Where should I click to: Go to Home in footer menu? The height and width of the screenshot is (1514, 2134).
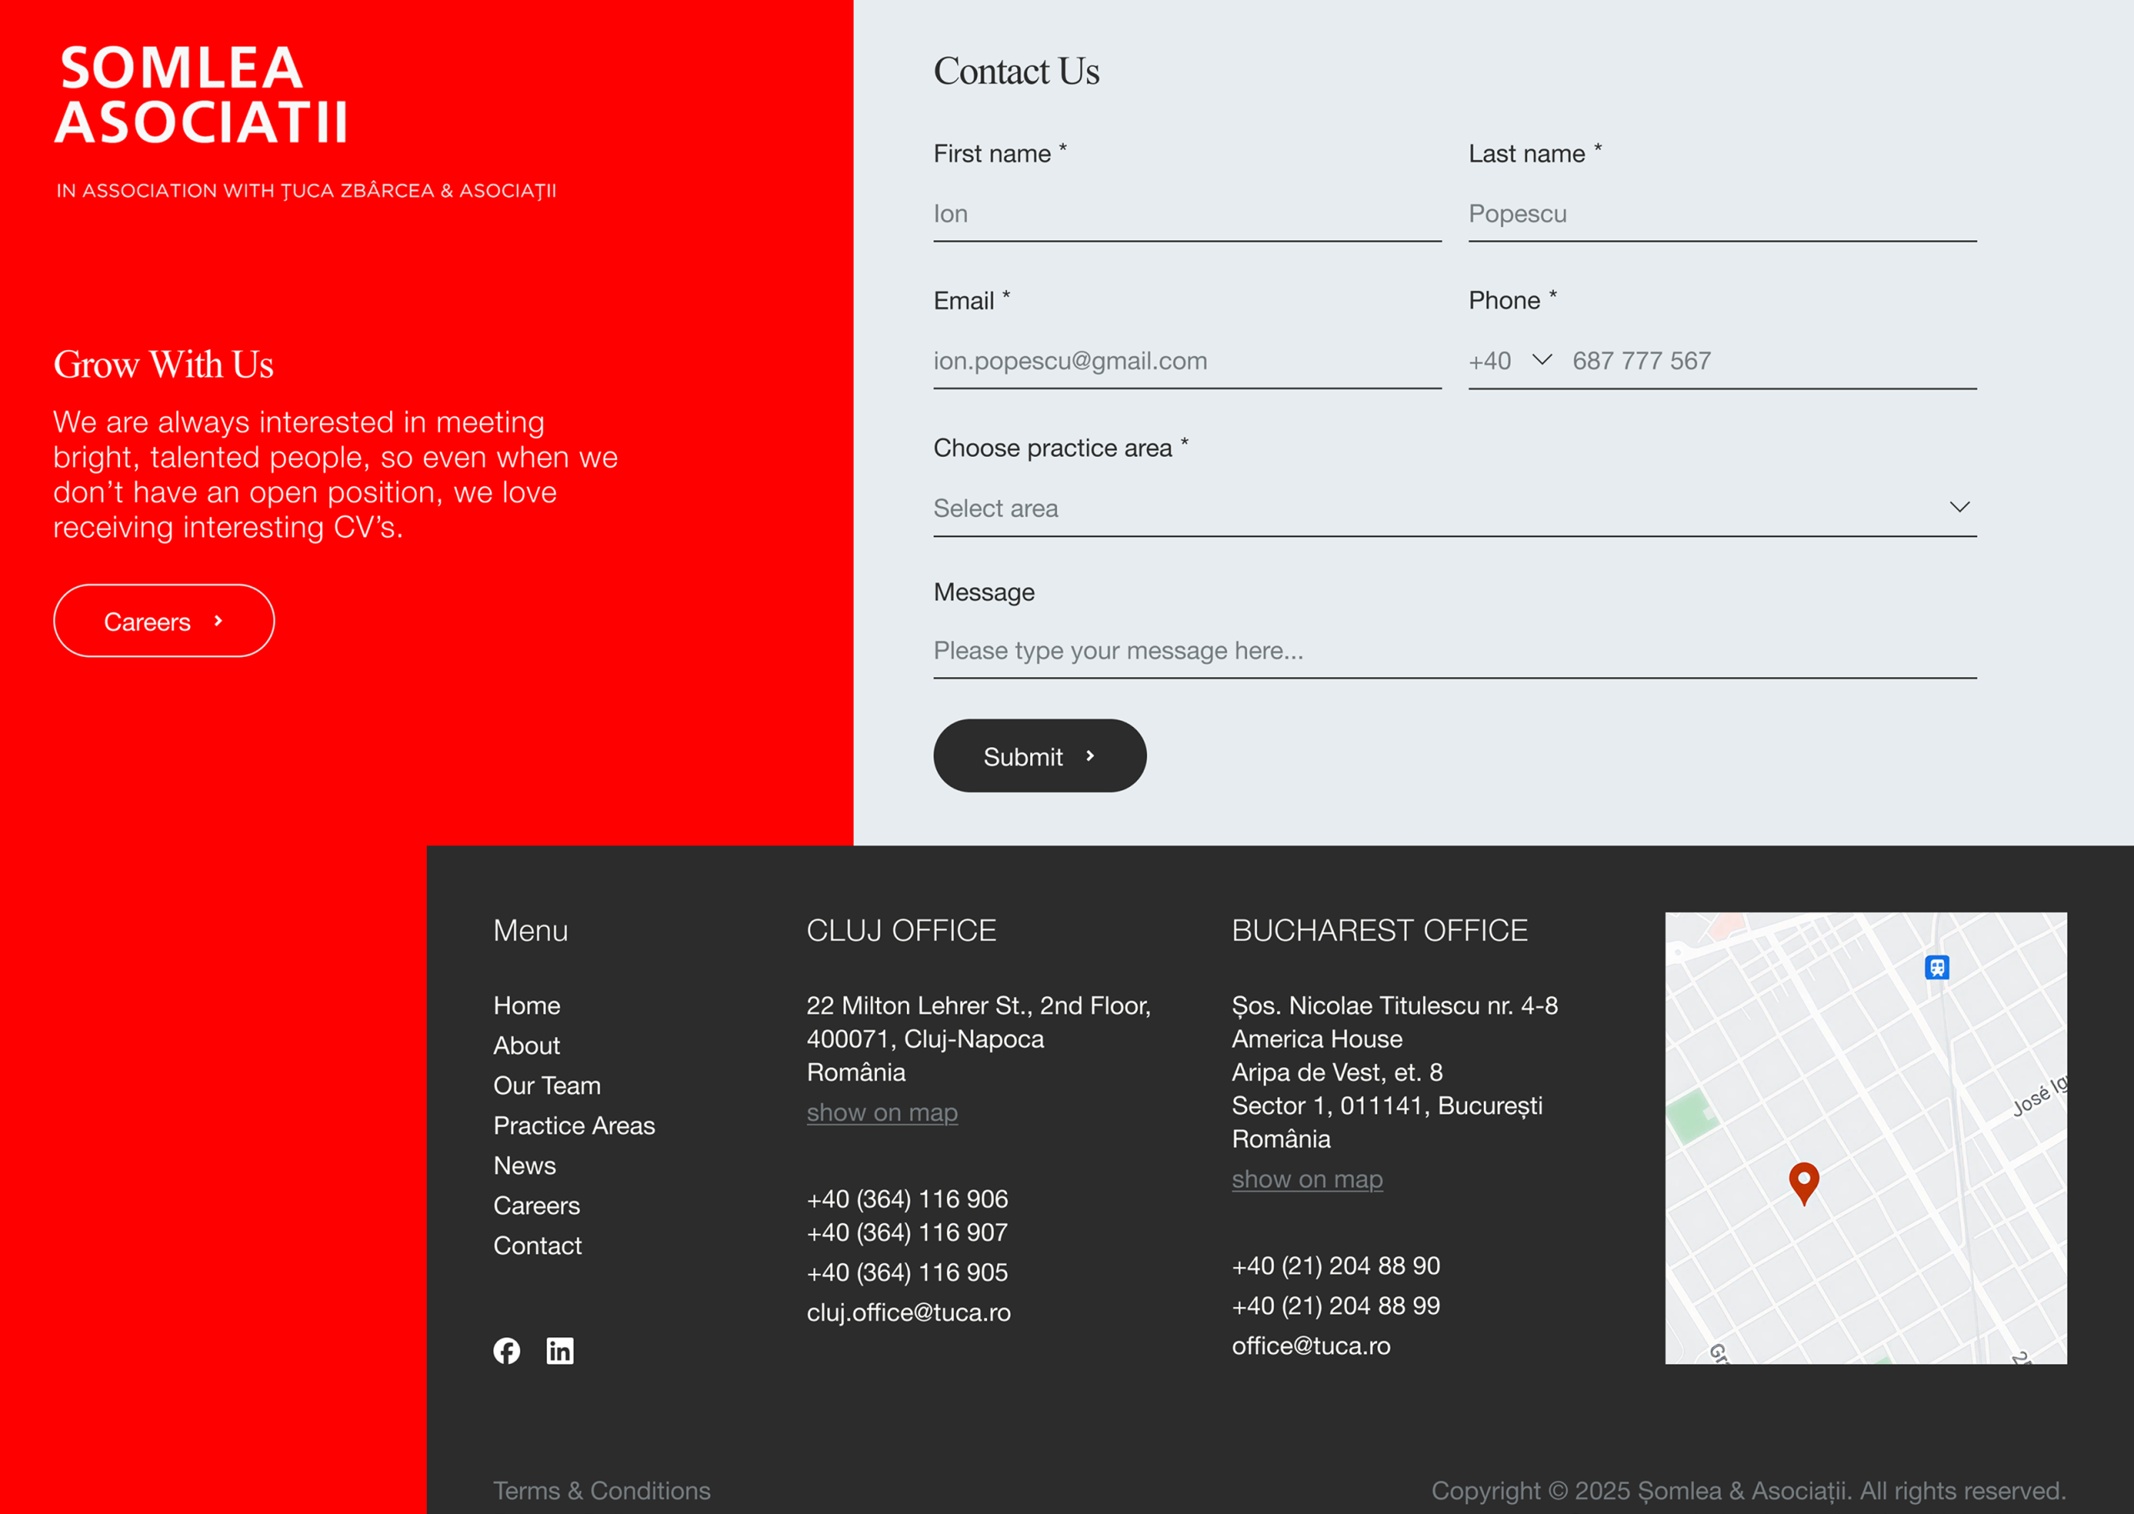point(527,1005)
